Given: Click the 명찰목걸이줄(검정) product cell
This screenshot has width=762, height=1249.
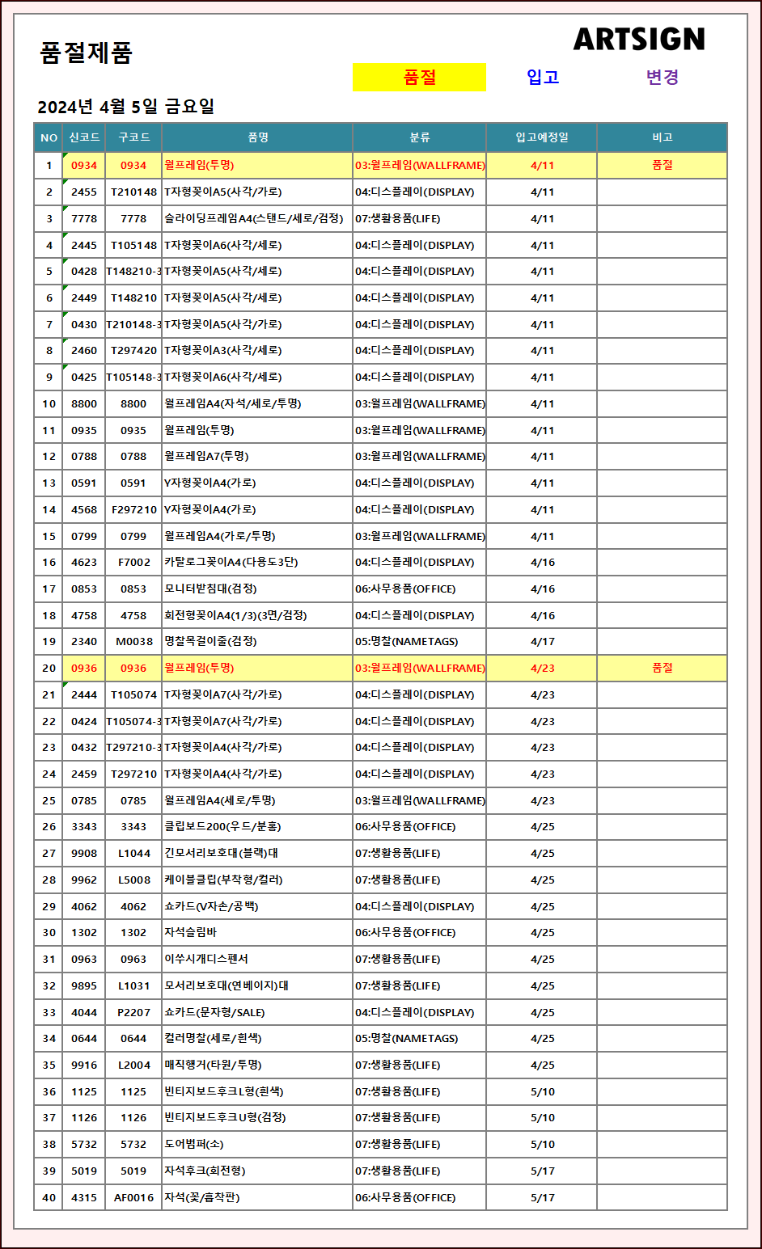Looking at the screenshot, I should click(x=210, y=641).
